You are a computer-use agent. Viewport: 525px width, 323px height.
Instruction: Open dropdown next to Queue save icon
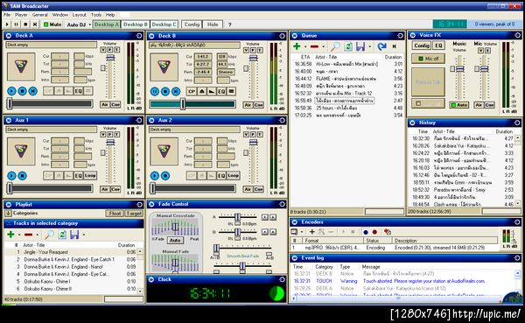pos(369,47)
